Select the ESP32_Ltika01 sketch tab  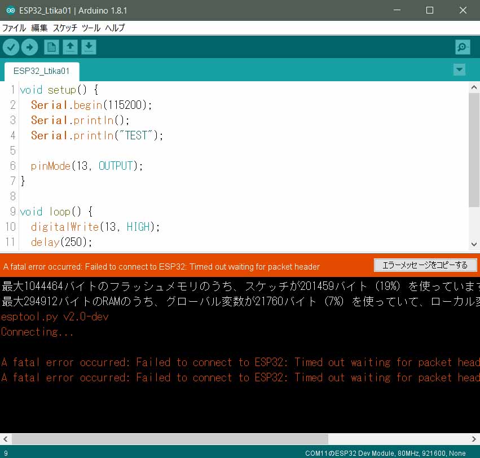click(42, 72)
